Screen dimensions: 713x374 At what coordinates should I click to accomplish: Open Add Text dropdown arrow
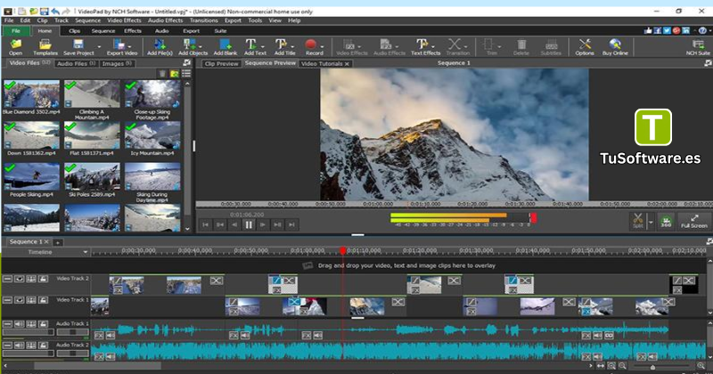[x=262, y=46]
